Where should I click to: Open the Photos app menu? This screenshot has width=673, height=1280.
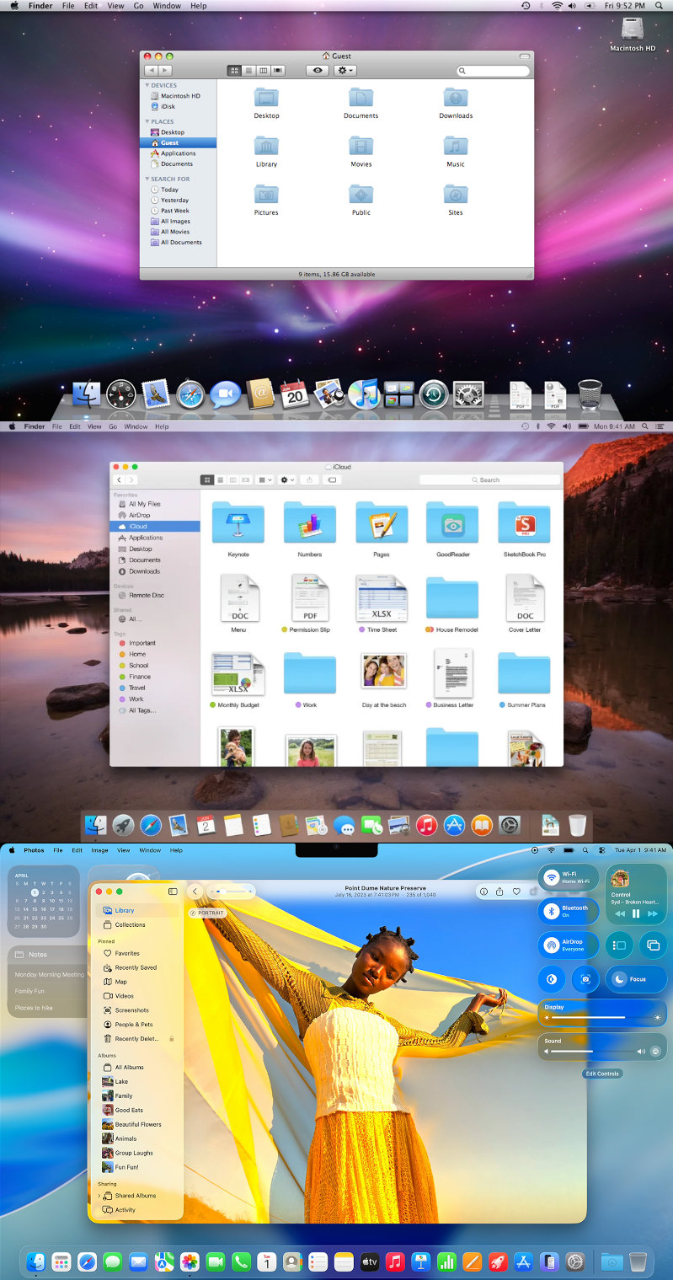coord(34,850)
